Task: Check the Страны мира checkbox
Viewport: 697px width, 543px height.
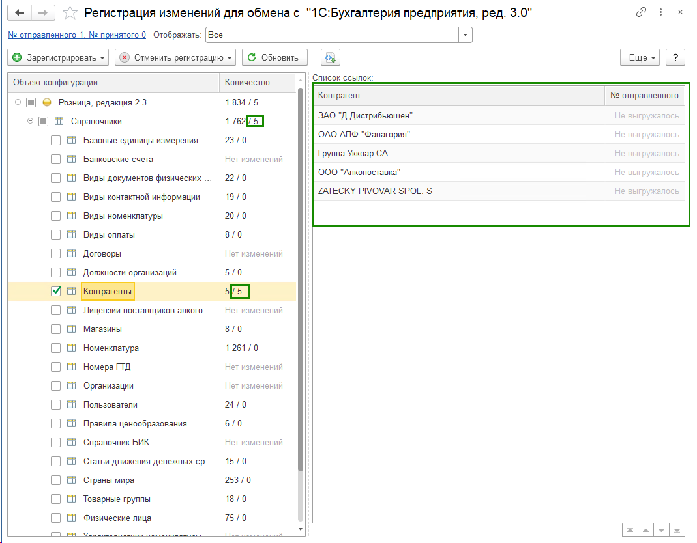Action: click(55, 480)
